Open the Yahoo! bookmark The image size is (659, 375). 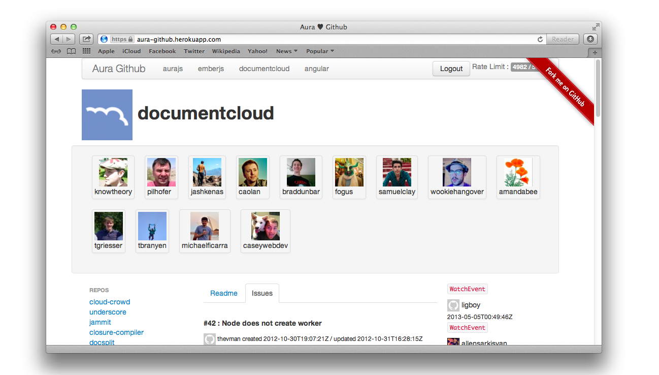pyautogui.click(x=257, y=51)
